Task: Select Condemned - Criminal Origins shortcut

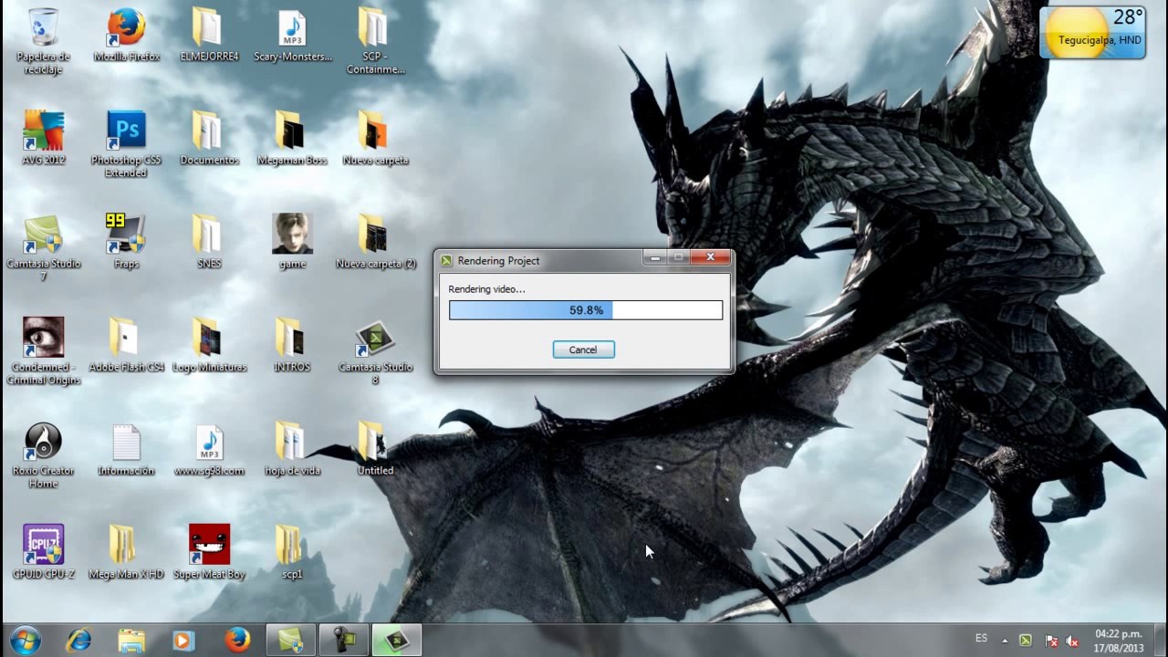Action: [x=43, y=351]
